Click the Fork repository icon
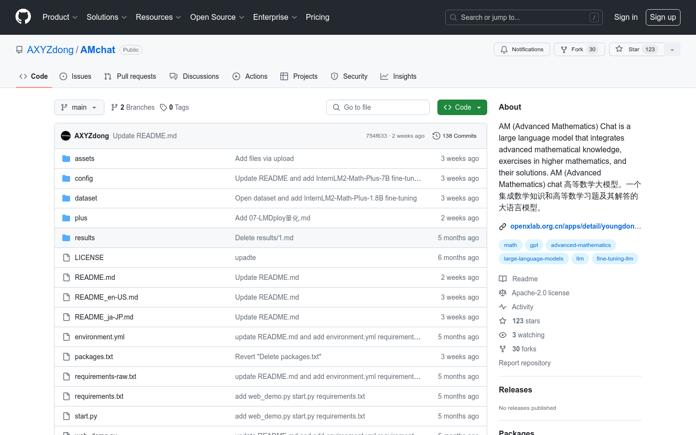 (x=564, y=49)
